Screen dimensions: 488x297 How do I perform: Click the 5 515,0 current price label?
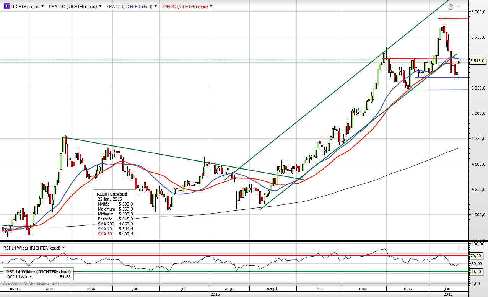[478, 61]
